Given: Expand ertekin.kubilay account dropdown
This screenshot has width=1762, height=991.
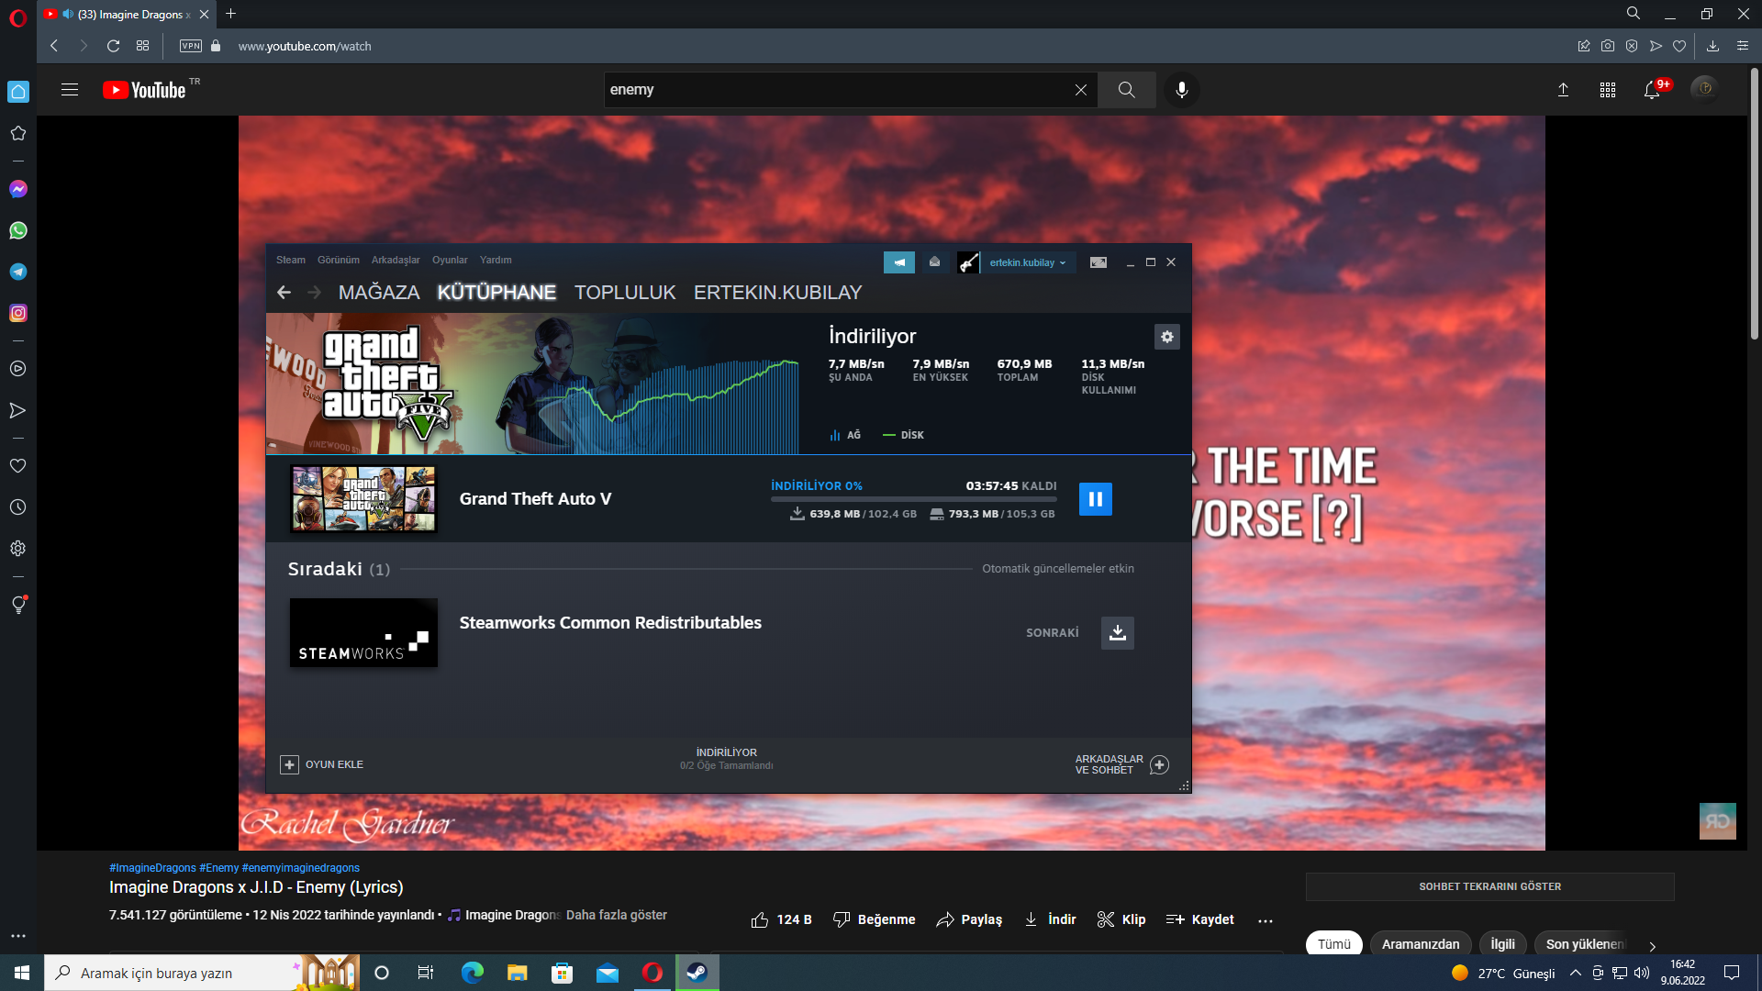Looking at the screenshot, I should pos(1027,262).
